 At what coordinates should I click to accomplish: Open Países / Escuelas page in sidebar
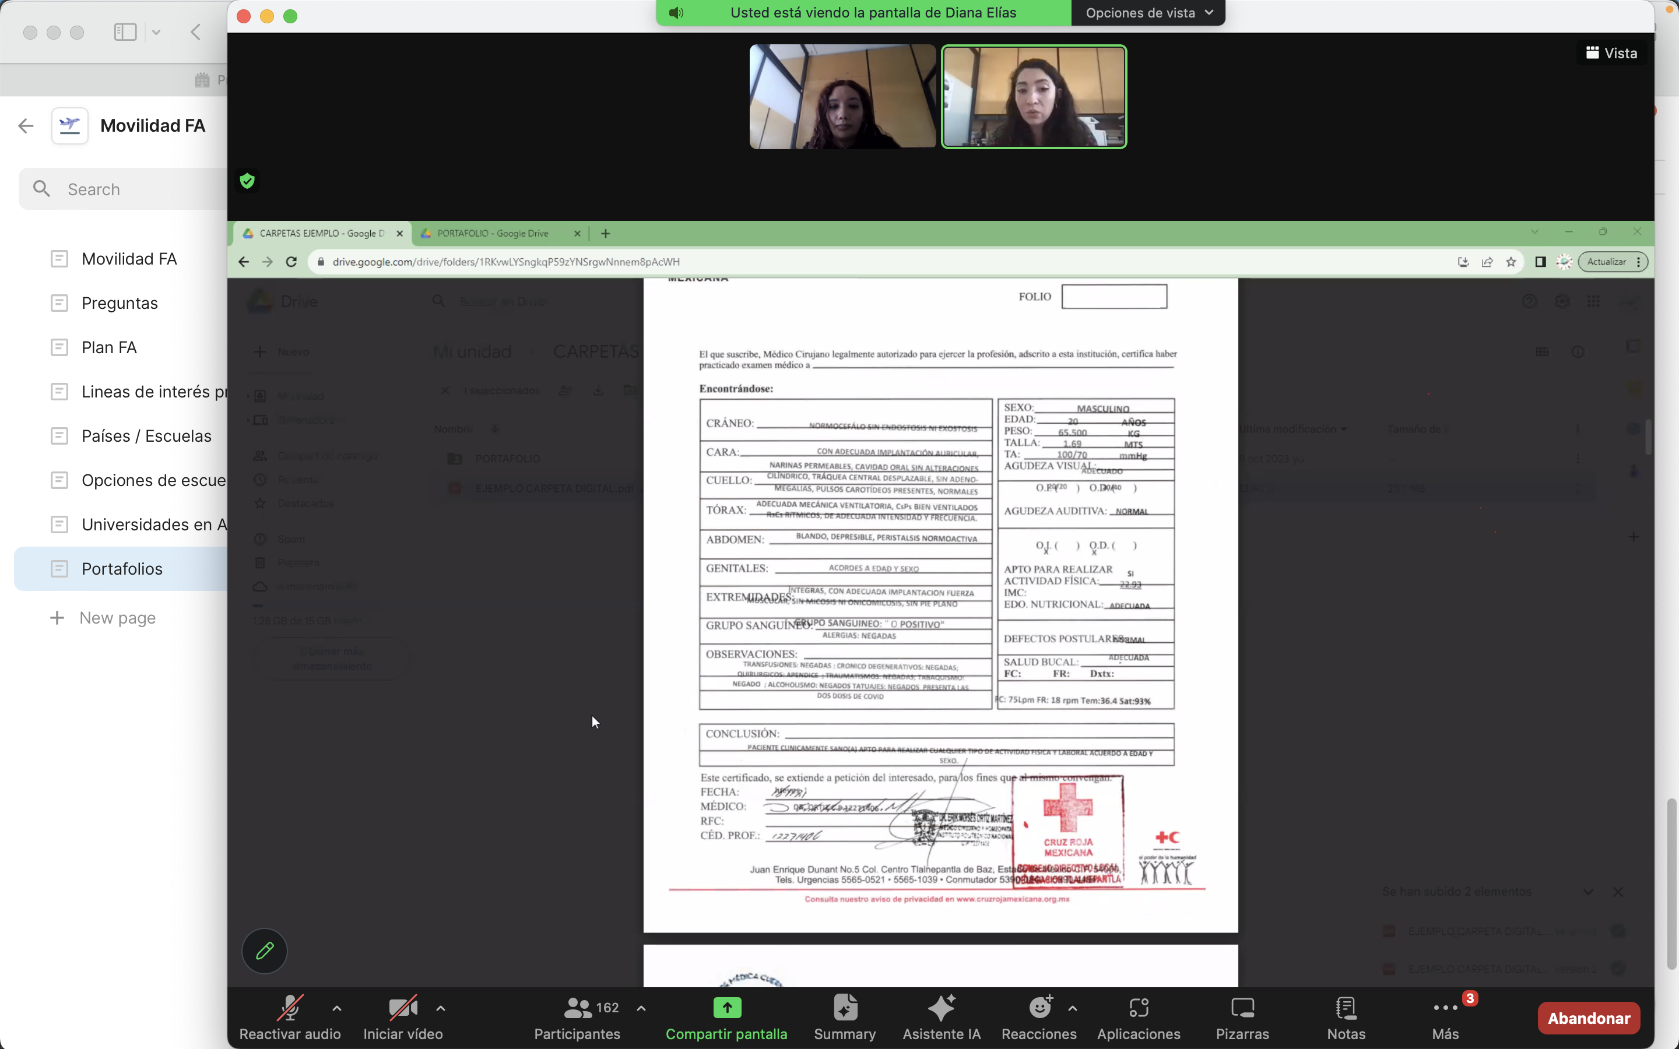tap(146, 436)
